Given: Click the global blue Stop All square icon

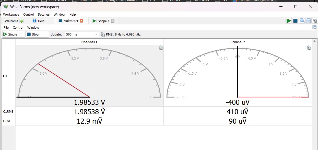Looking at the screenshot, I should [295, 21].
